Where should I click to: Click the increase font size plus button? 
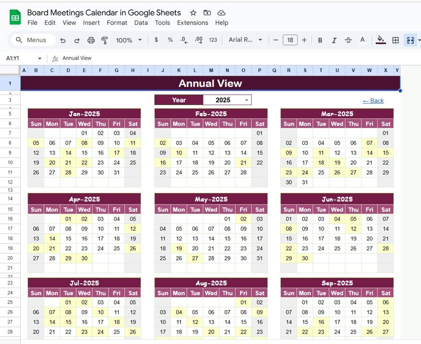(x=304, y=40)
